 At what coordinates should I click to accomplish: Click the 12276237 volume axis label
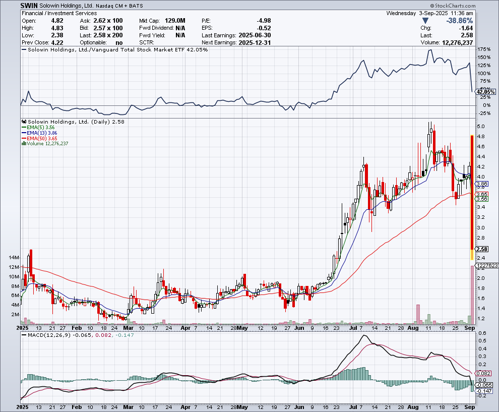pos(487,266)
